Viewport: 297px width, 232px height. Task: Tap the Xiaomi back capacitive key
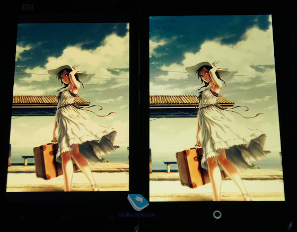(x=111, y=217)
